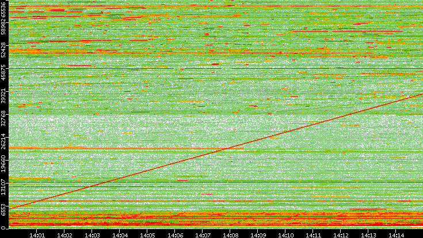The width and height of the screenshot is (423, 238).
Task: Click the 14:07 time axis label
Action: (x=203, y=235)
